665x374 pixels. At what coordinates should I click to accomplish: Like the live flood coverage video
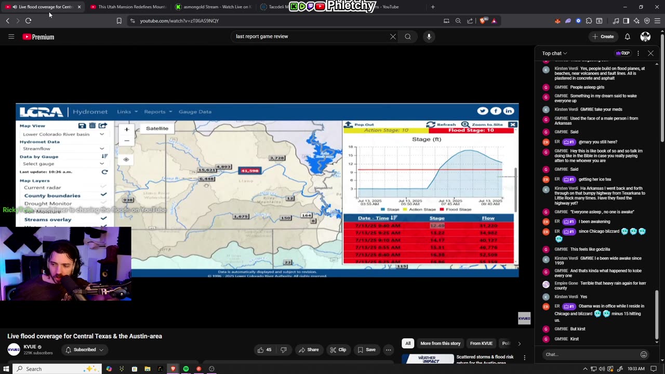coord(264,350)
